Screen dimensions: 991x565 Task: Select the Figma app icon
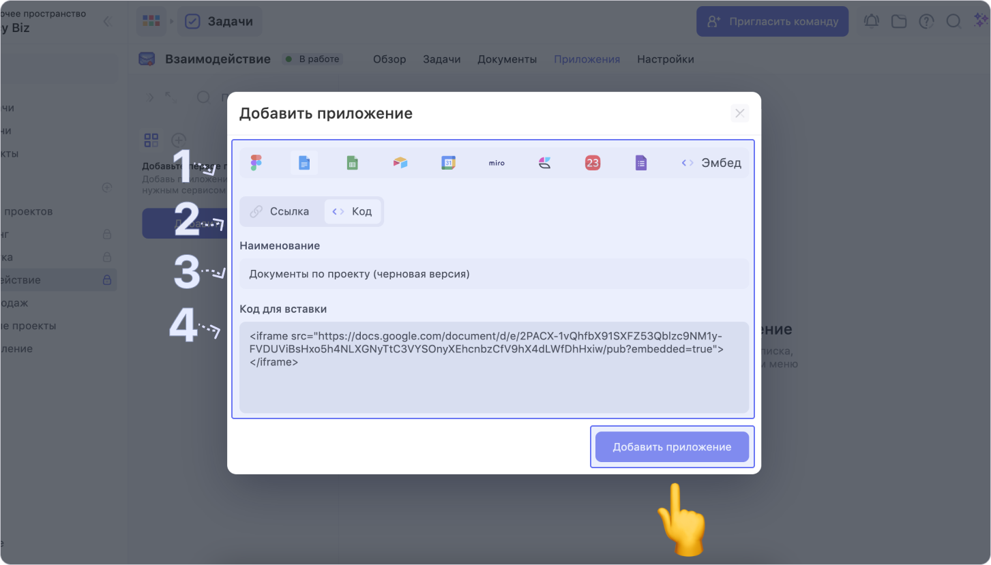(x=256, y=163)
